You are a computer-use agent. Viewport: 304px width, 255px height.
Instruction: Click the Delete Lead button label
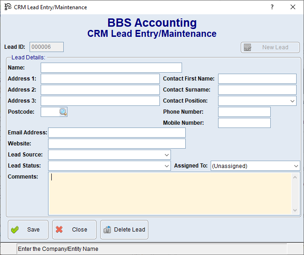pos(129,230)
